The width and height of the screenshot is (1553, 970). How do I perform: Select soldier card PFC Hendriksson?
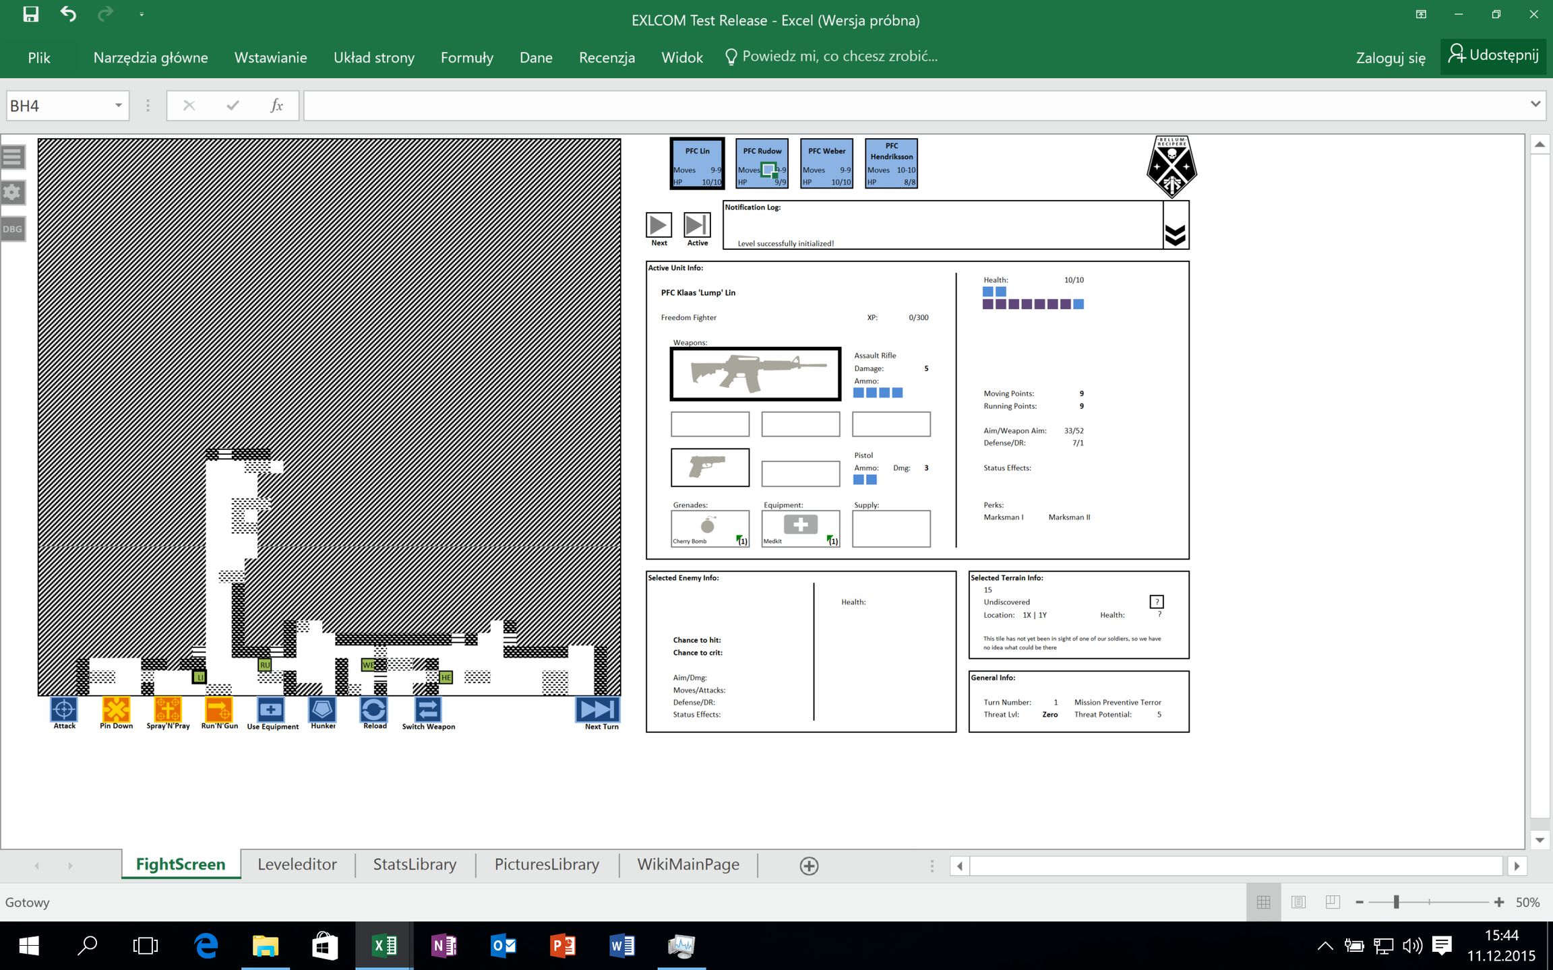[x=891, y=164]
